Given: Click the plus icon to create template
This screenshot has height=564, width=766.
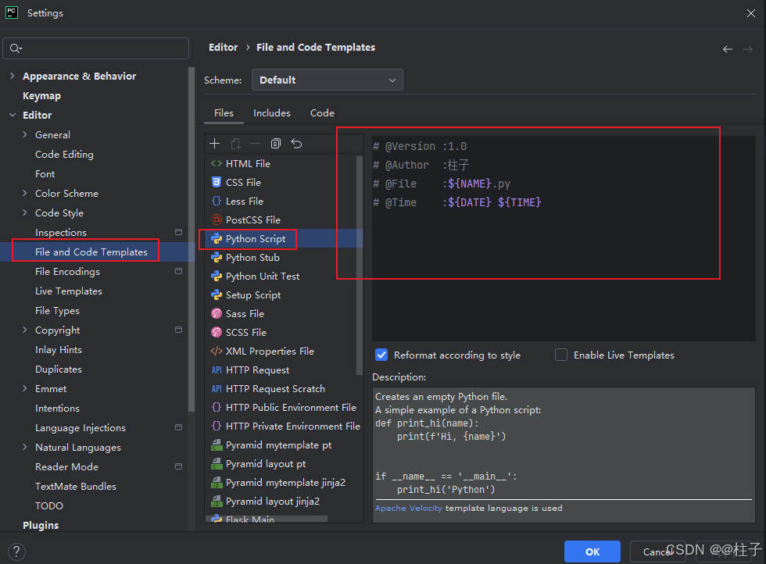Looking at the screenshot, I should click(x=214, y=144).
